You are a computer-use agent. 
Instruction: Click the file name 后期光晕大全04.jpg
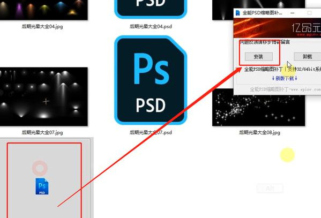42,26
